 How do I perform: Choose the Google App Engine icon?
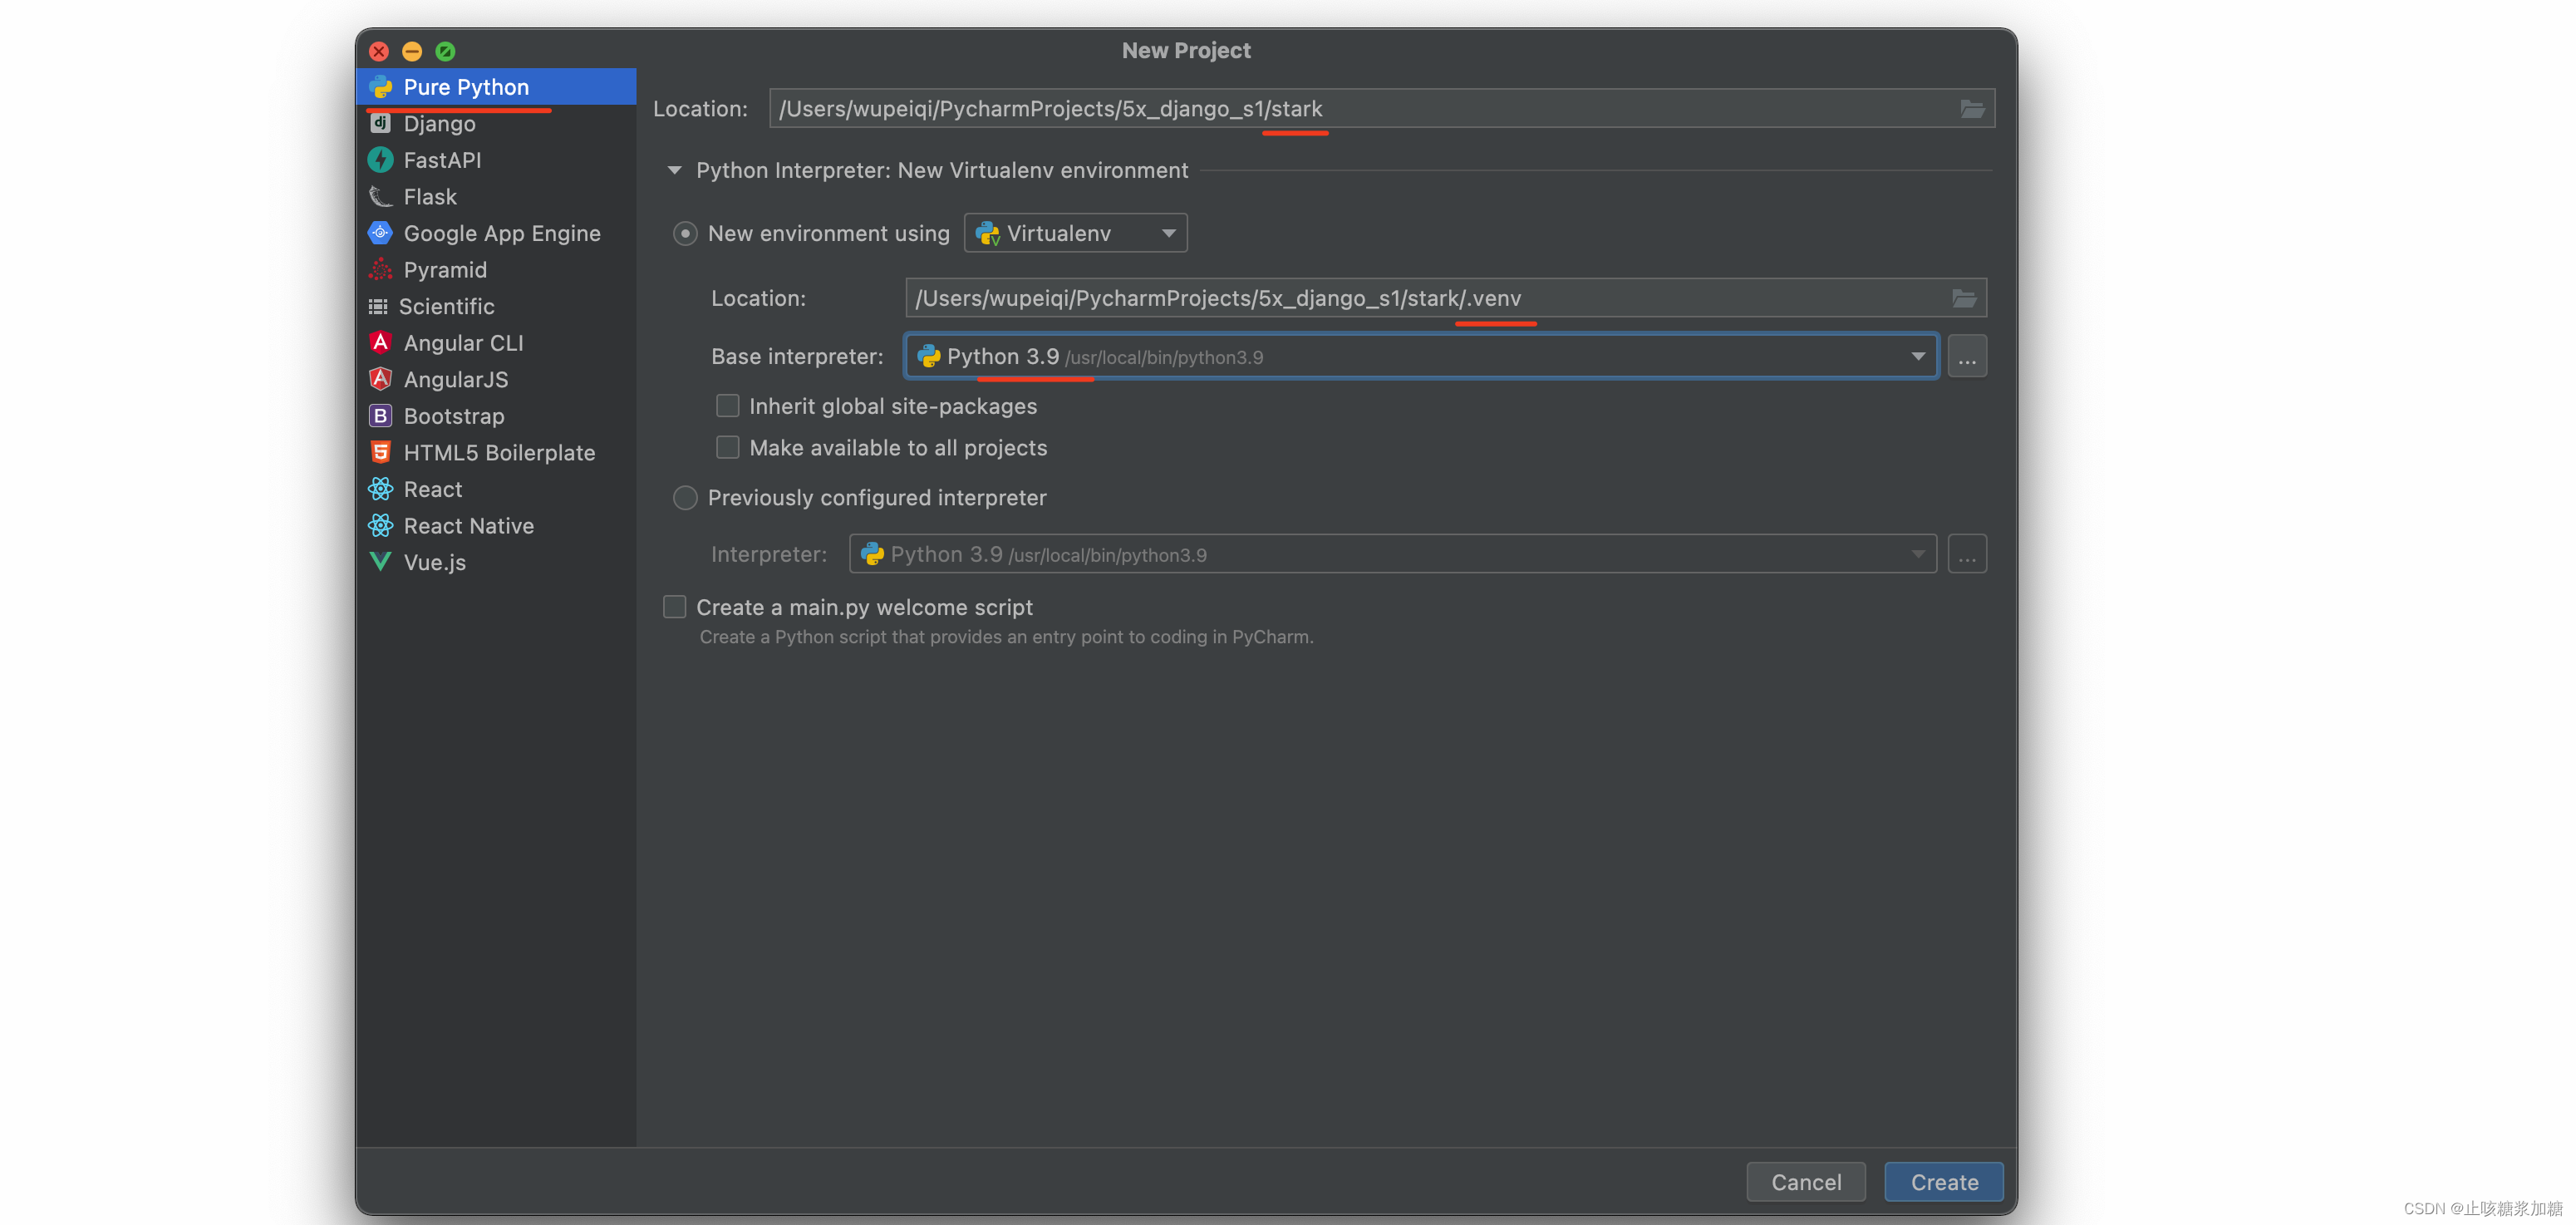pyautogui.click(x=380, y=233)
